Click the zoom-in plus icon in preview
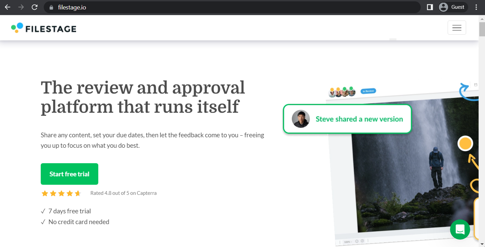The height and width of the screenshot is (247, 485). point(362,241)
